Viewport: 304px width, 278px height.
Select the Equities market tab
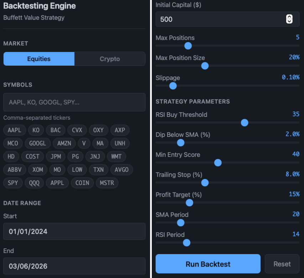(39, 59)
